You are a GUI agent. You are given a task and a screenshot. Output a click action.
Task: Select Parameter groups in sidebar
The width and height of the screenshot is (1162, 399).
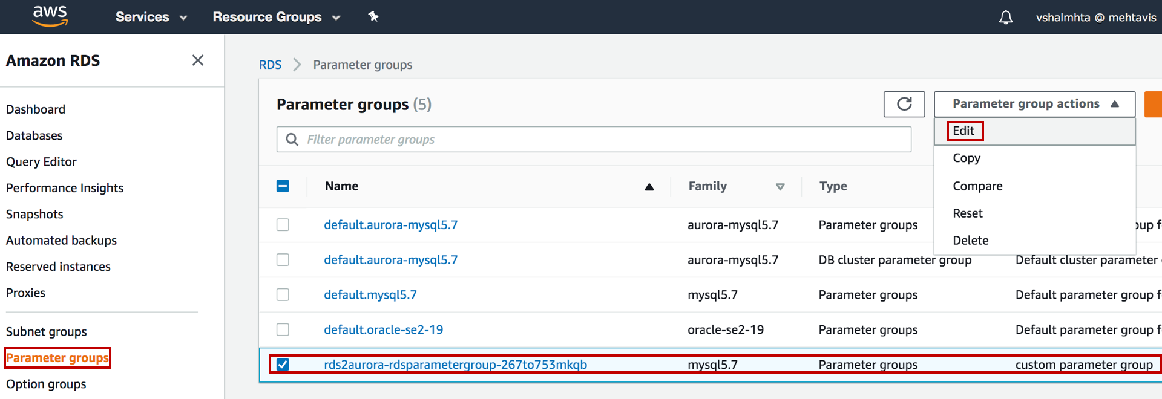pos(57,358)
